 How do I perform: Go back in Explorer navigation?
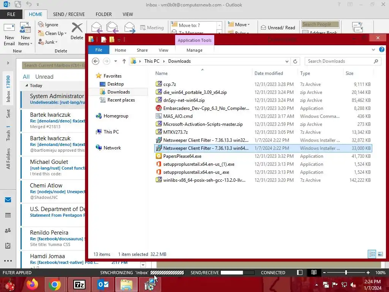click(x=95, y=61)
